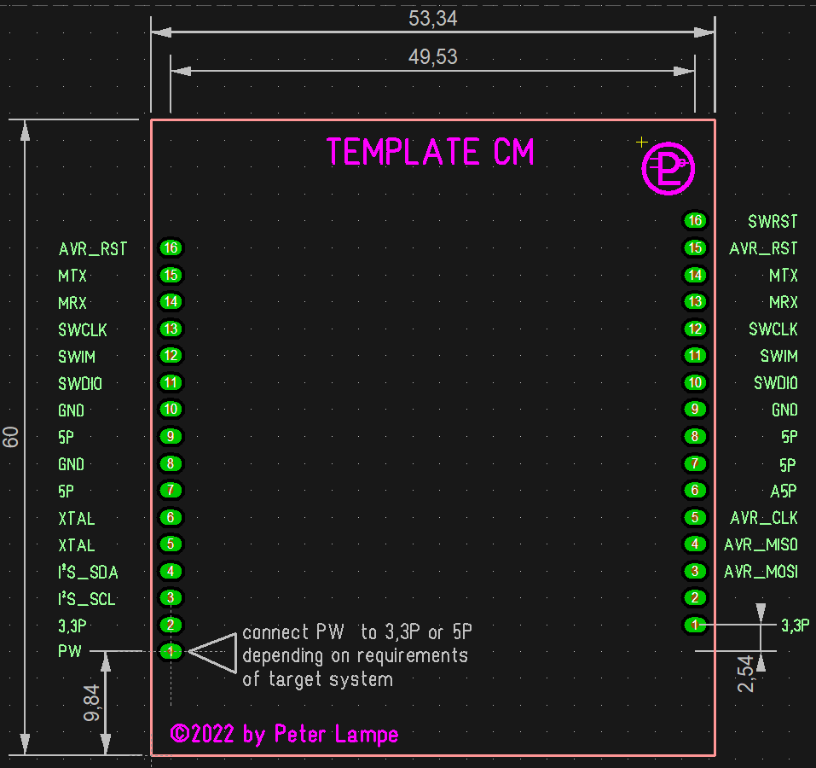
Task: Click the ©2022 by Peter Lampe text
Action: [x=284, y=734]
